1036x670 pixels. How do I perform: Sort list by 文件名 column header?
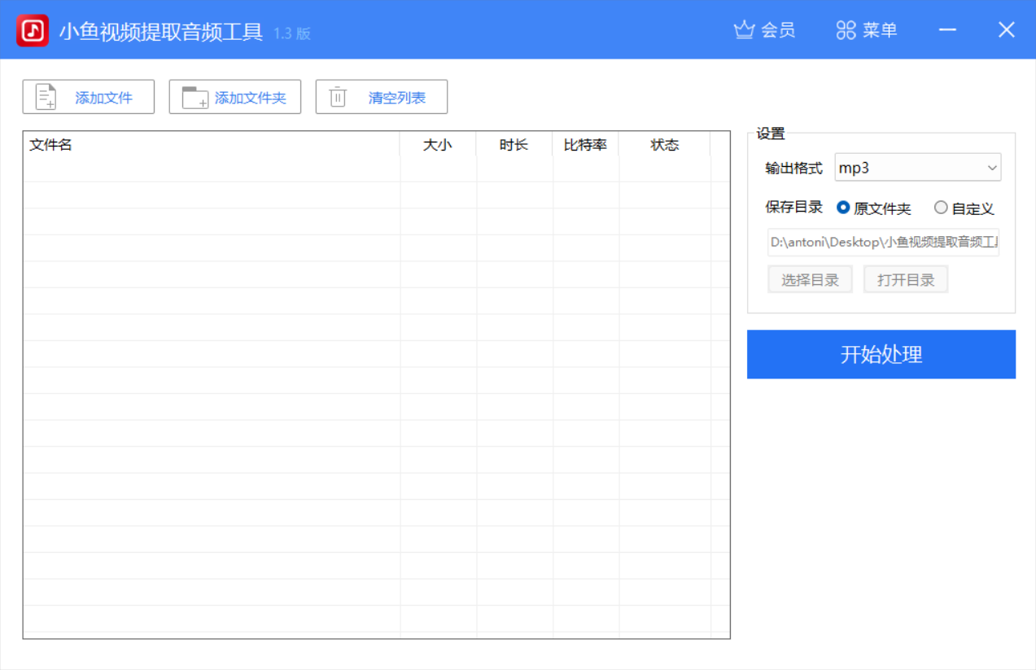tap(50, 145)
